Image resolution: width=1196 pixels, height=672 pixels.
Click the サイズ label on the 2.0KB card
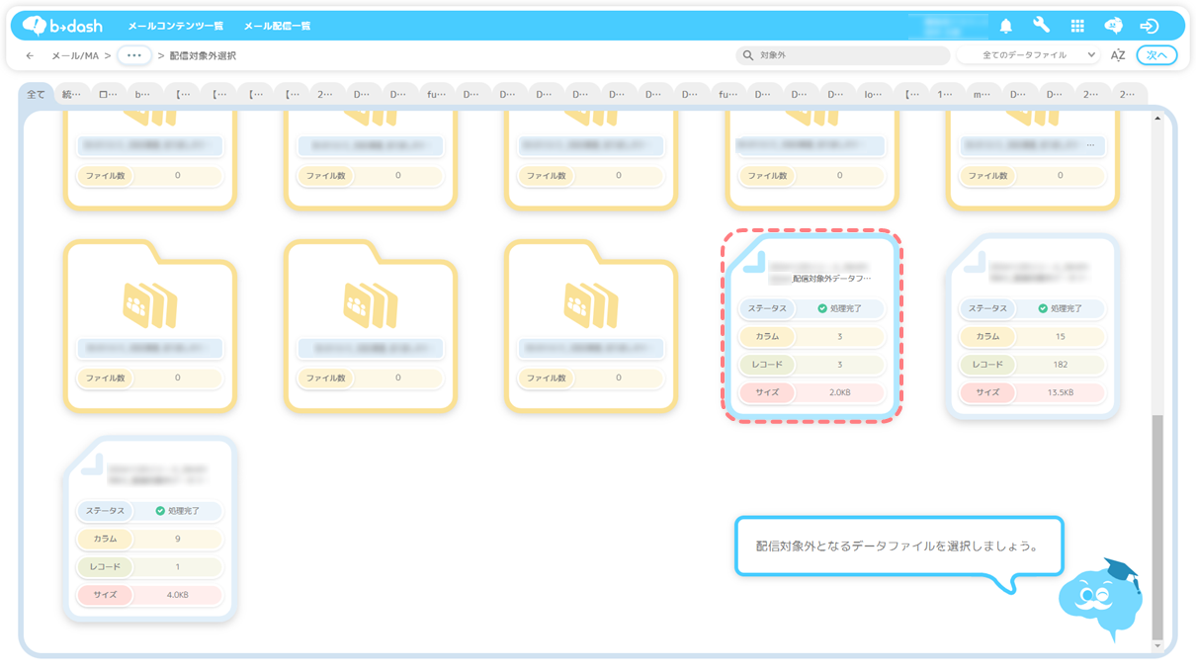click(x=767, y=392)
